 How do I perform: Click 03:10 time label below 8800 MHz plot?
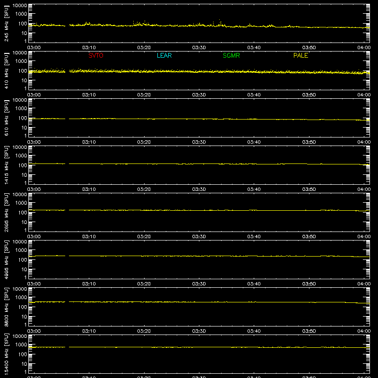(89, 331)
